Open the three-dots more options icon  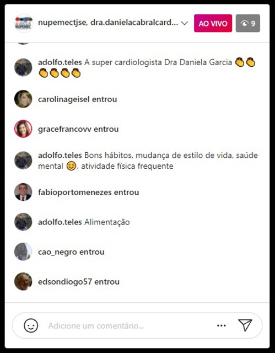[222, 325]
